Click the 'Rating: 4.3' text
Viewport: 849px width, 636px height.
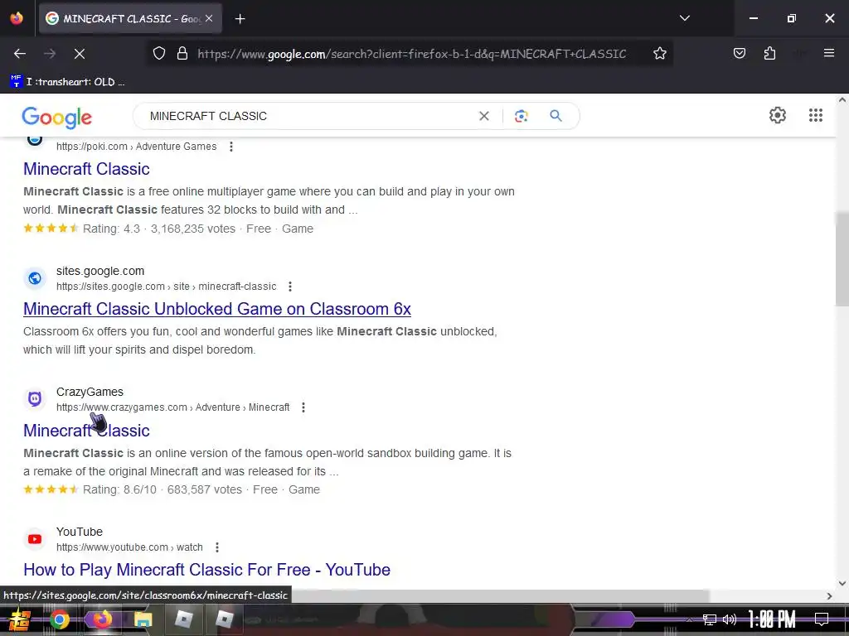point(111,229)
